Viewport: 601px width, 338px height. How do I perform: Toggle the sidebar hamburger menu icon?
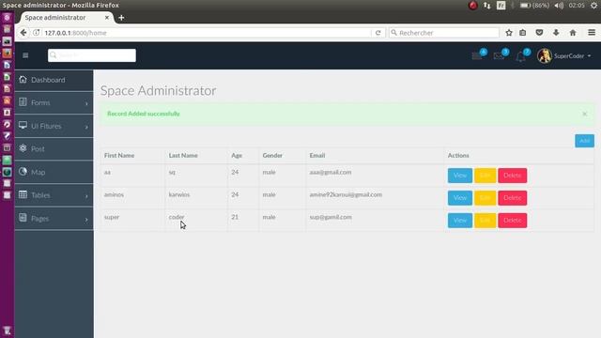point(25,55)
